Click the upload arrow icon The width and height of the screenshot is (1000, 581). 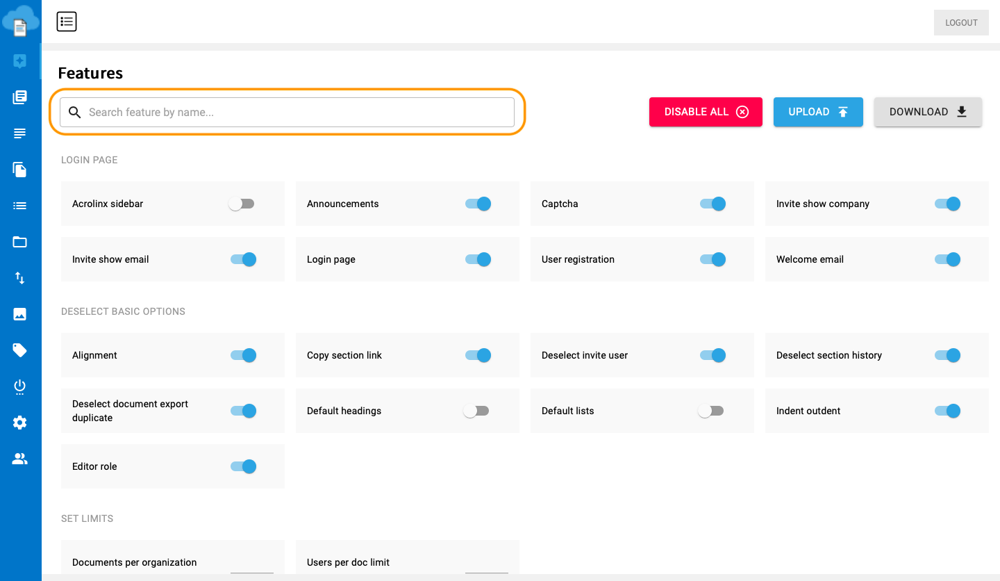[x=843, y=112]
